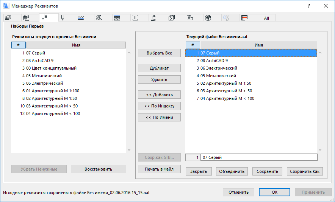
Task: Open the greyed-out chain-link tab icon
Action: (226, 18)
